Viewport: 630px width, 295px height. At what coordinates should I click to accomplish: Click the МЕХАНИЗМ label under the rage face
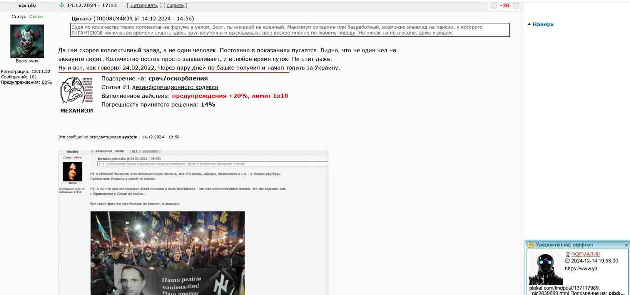pyautogui.click(x=77, y=111)
